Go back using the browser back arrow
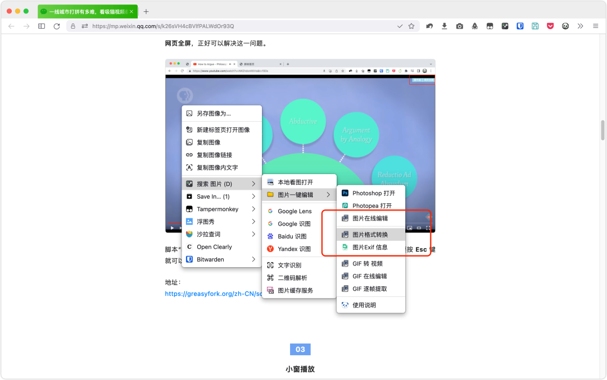This screenshot has height=380, width=607. click(x=11, y=26)
